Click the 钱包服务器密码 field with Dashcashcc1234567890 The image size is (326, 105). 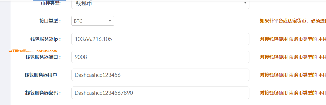(x=160, y=93)
